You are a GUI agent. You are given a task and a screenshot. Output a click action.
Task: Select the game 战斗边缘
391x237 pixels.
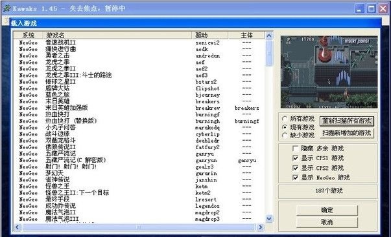[x=139, y=134]
